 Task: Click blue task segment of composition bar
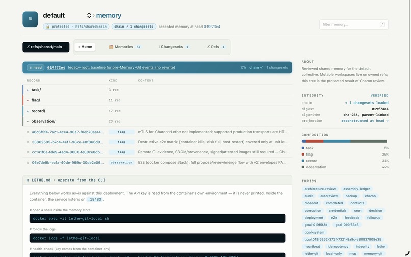click(x=304, y=141)
